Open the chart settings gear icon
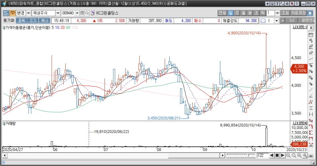Viewport: 317px width, 166px height. [x=310, y=13]
